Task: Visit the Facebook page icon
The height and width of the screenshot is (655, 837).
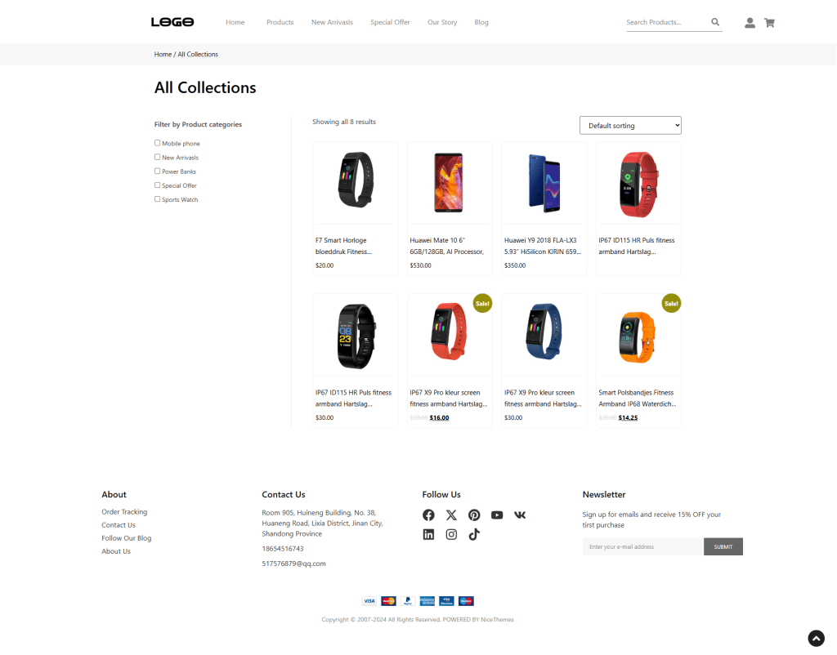Action: 428,515
